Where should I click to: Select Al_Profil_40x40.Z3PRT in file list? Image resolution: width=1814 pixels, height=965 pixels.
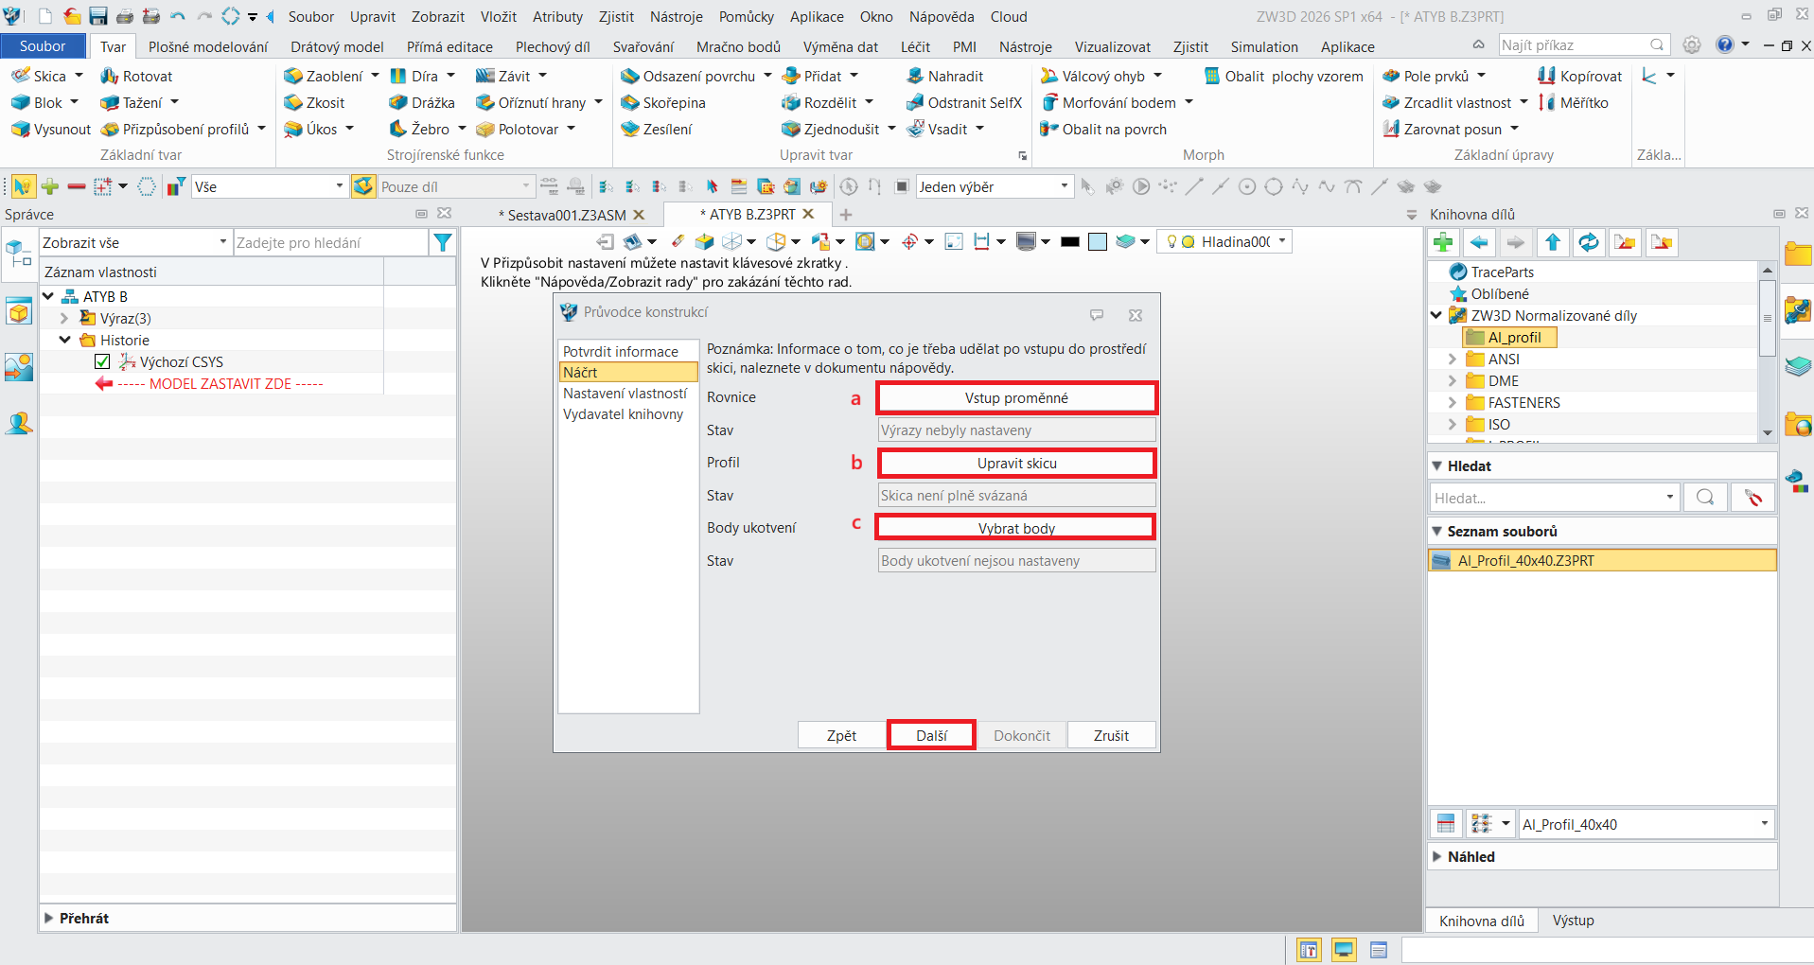pos(1602,560)
